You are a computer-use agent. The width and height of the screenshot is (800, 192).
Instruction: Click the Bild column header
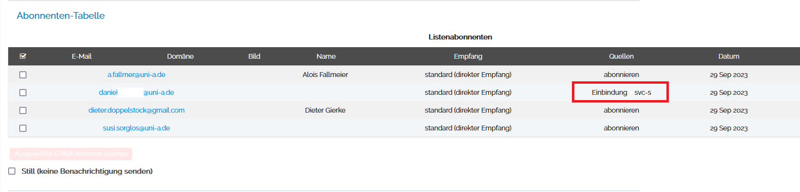tap(254, 56)
